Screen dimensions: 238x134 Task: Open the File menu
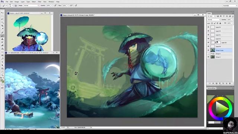[7, 1]
